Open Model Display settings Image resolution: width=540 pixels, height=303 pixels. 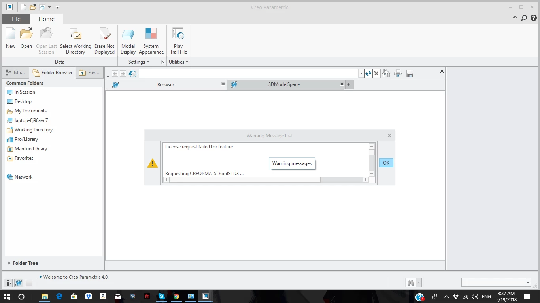pos(128,41)
